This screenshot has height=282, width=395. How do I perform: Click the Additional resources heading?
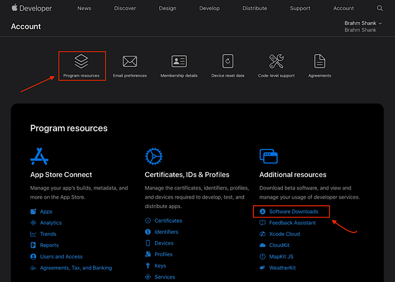[293, 174]
